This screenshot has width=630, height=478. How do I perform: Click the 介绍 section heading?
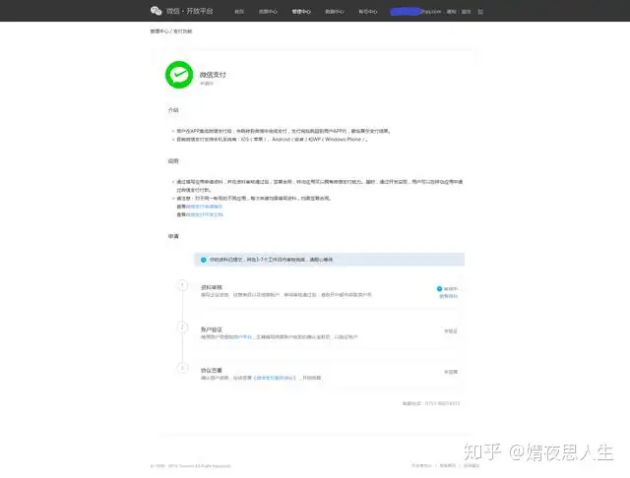(173, 110)
